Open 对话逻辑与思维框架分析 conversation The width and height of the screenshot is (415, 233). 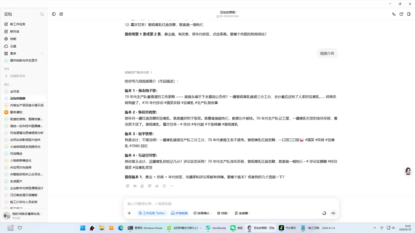click(24, 133)
